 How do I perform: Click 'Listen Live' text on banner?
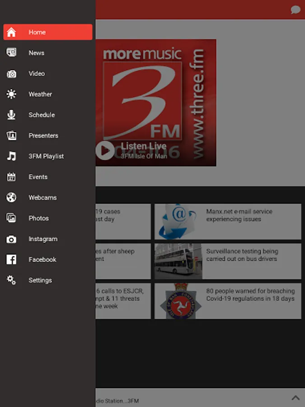(x=143, y=146)
